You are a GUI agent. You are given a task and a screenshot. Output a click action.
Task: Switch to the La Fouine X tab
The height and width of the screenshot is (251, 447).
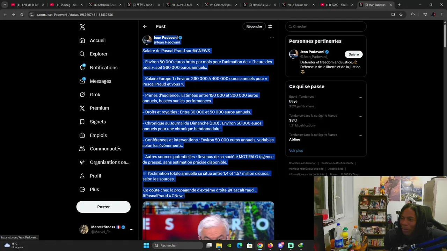pyautogui.click(x=298, y=5)
